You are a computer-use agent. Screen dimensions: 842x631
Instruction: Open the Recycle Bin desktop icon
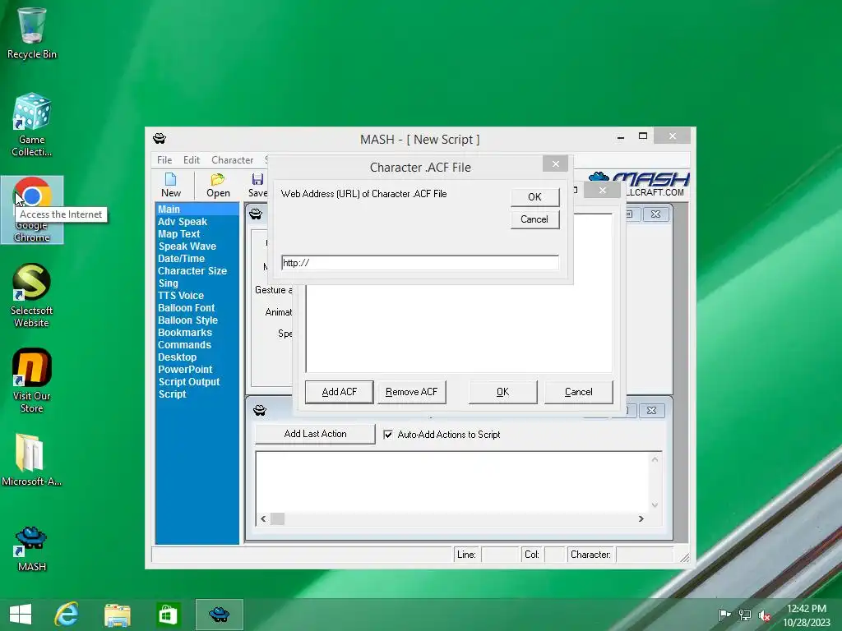(x=32, y=32)
